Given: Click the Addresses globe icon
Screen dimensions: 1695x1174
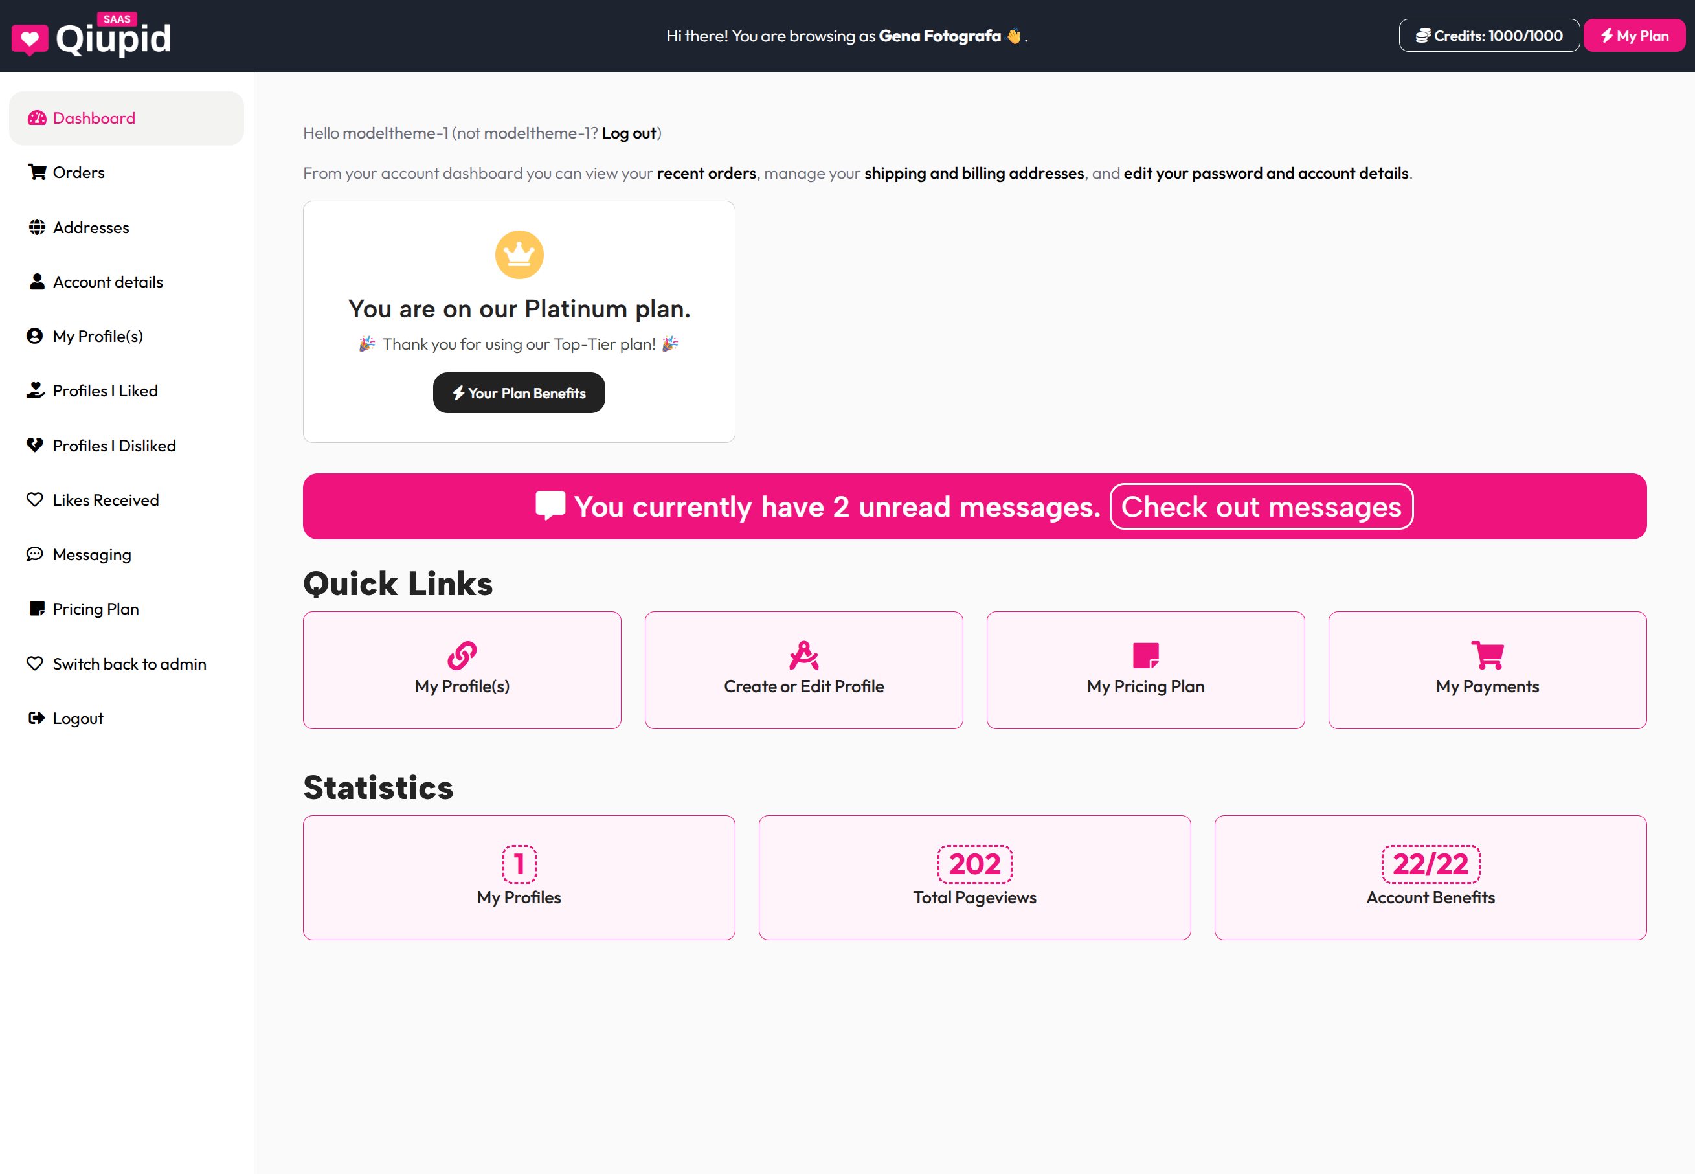Looking at the screenshot, I should click(37, 227).
